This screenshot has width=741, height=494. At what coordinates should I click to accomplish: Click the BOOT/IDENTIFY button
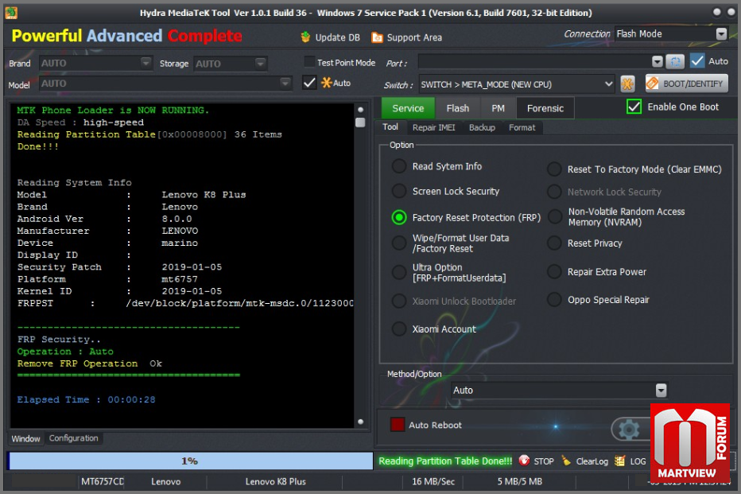tap(687, 84)
